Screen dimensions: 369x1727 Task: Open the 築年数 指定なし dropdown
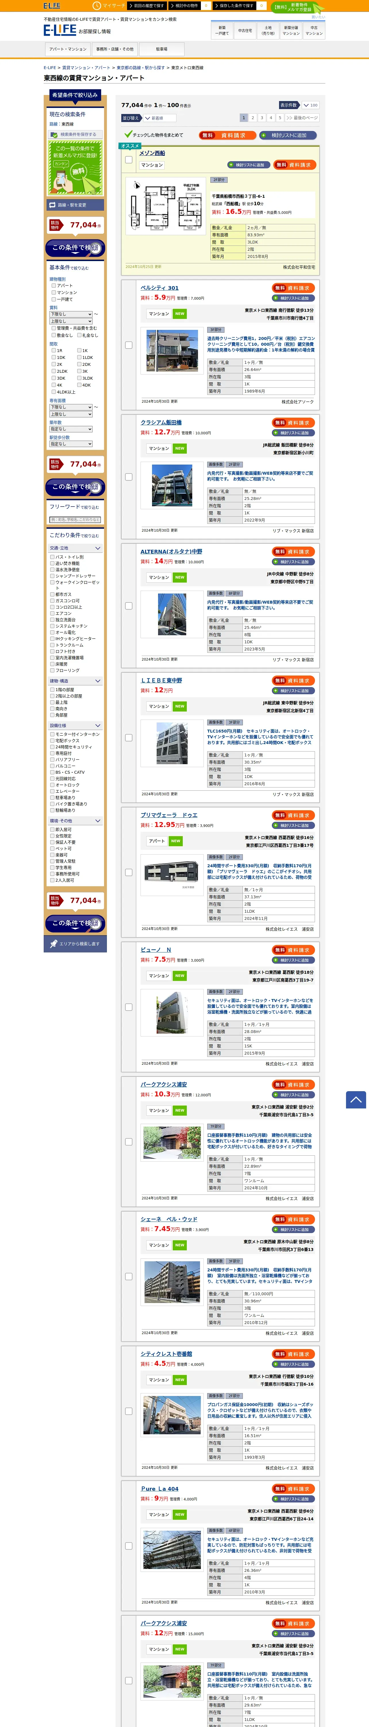coord(71,429)
